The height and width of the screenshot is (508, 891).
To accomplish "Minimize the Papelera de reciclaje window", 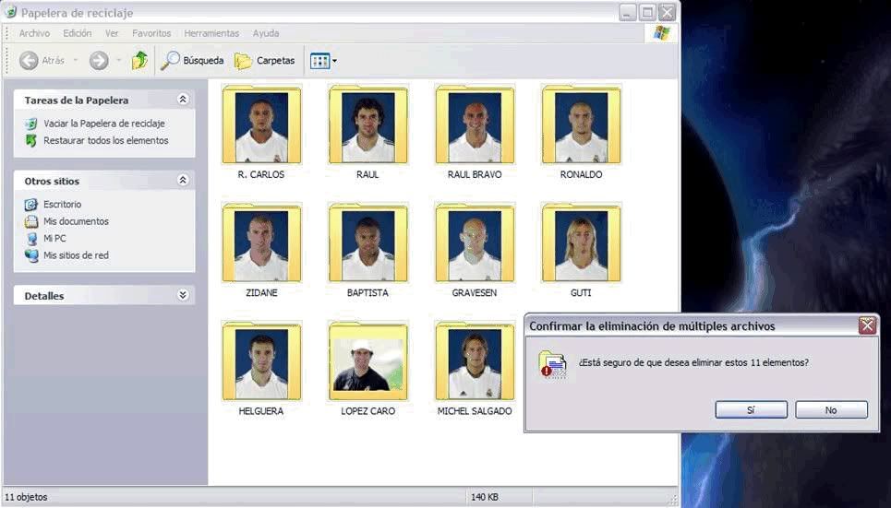I will click(627, 12).
